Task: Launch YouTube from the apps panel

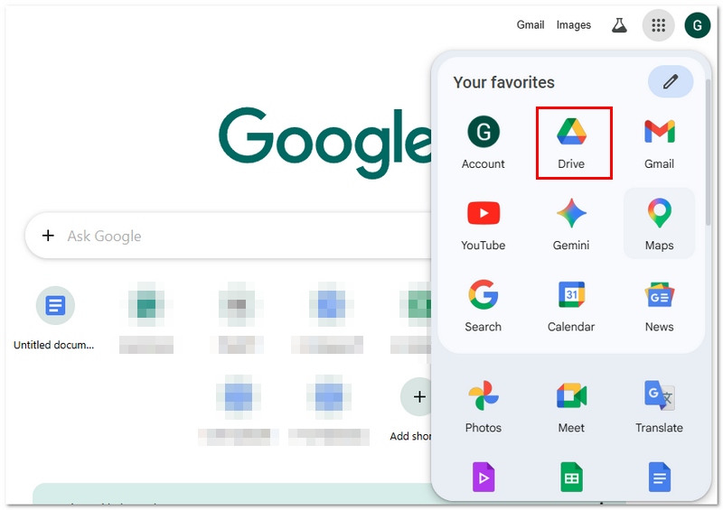Action: tap(483, 225)
